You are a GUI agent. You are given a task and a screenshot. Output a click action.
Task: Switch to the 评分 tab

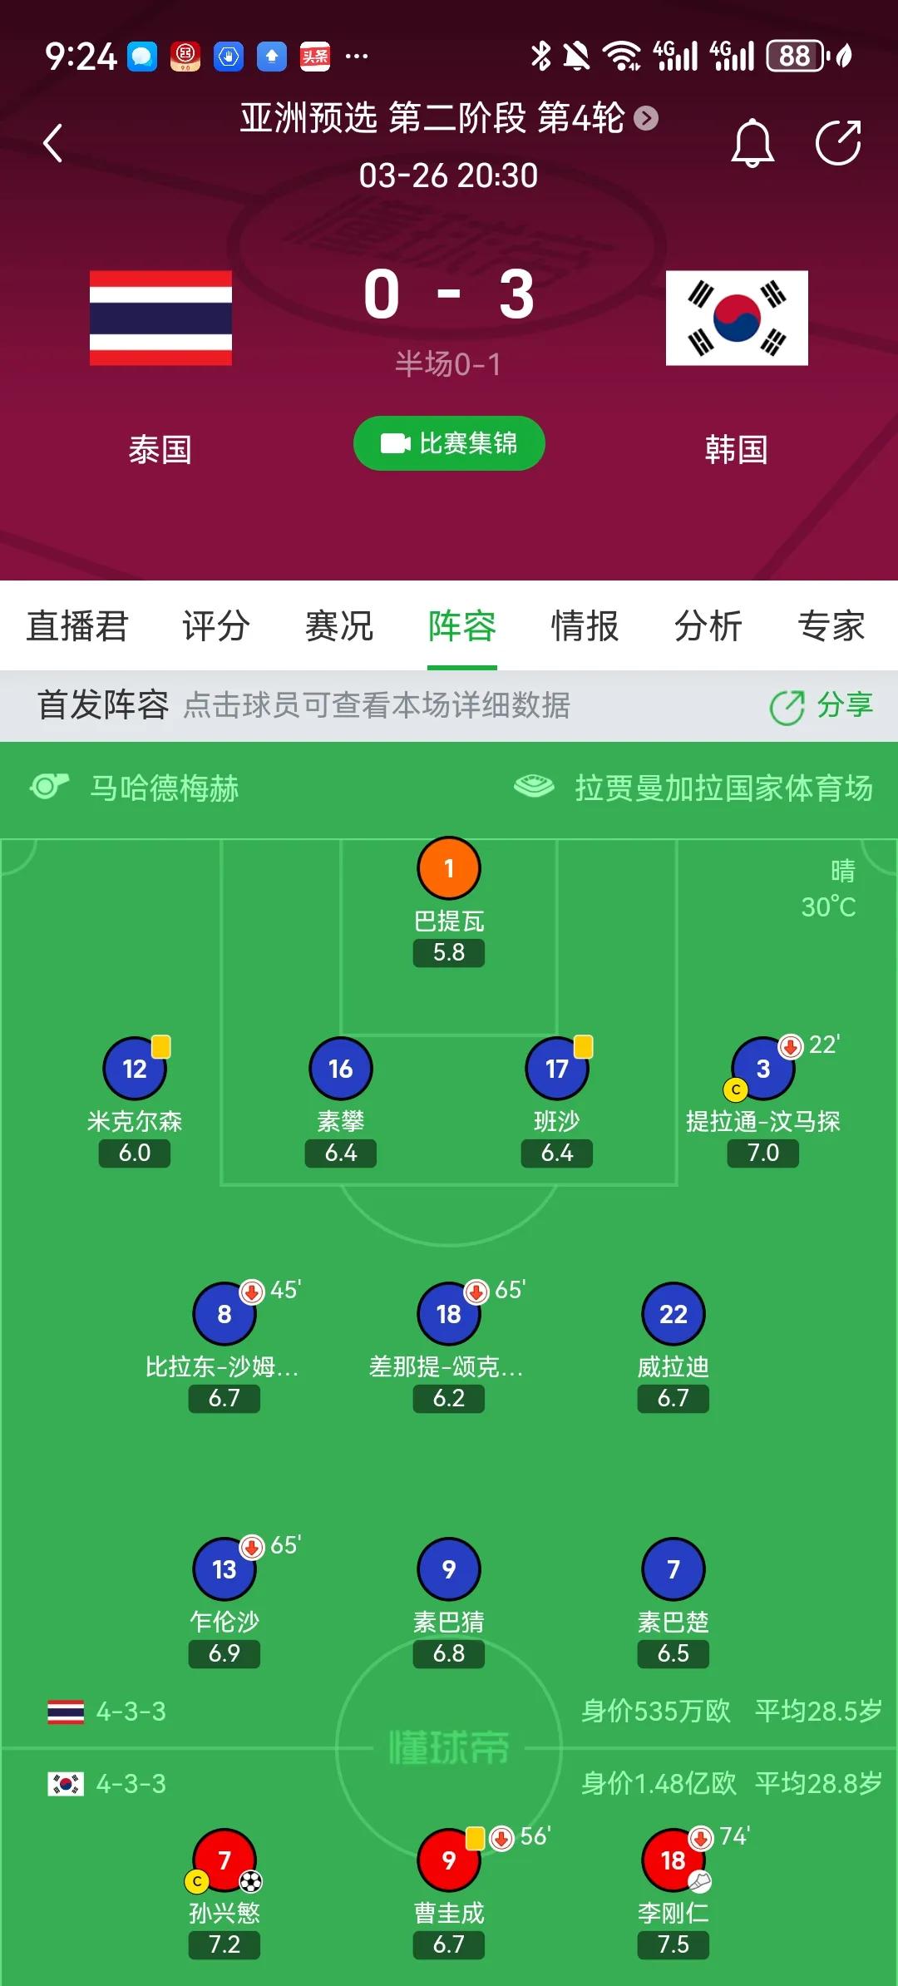216,626
